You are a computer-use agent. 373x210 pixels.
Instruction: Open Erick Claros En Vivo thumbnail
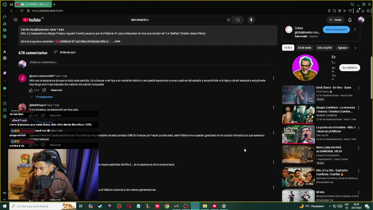pos(298,95)
